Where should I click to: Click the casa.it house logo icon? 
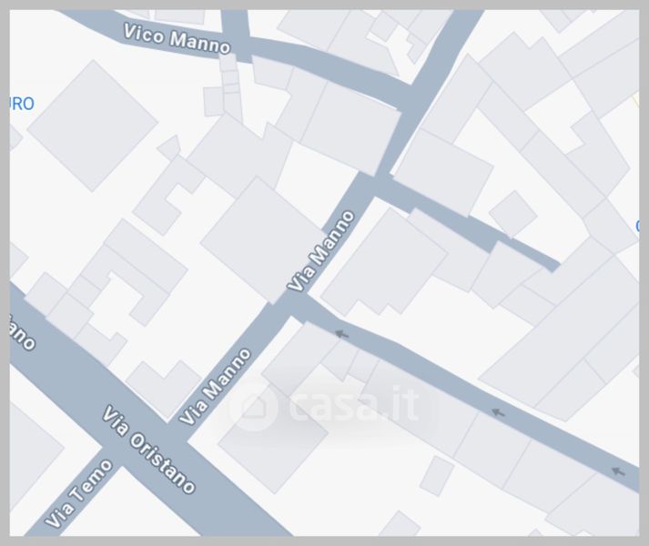tap(253, 408)
